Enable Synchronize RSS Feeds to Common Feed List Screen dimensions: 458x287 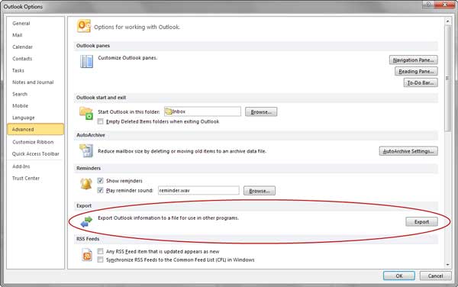101,260
